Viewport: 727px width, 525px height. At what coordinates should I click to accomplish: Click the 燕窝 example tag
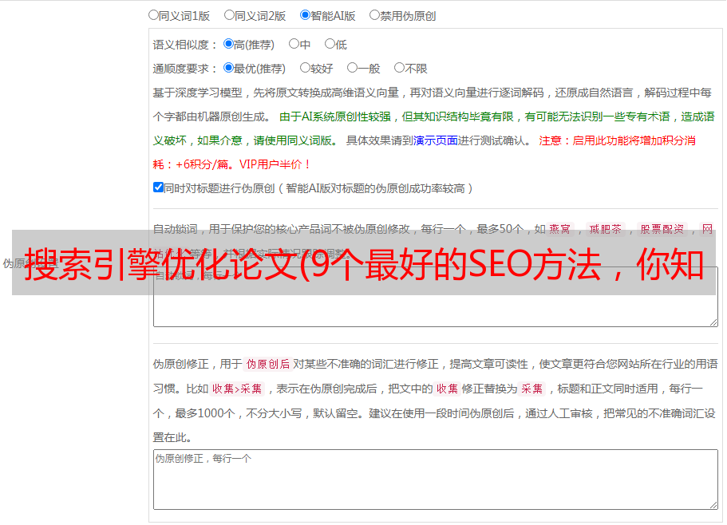[560, 229]
